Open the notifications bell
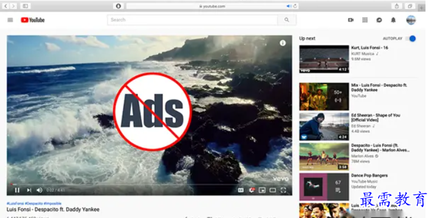Viewport: 432px width, 218px height. [x=394, y=20]
